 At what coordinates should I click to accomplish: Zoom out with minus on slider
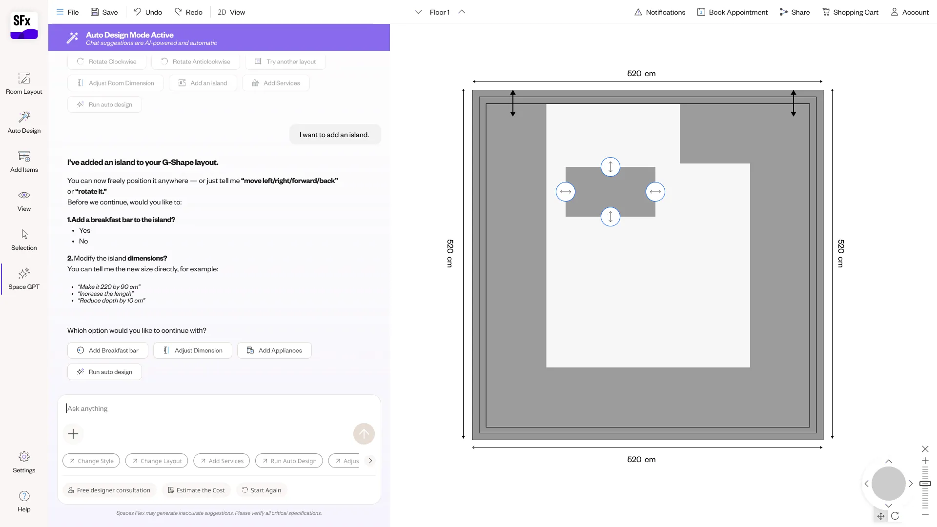click(x=925, y=514)
